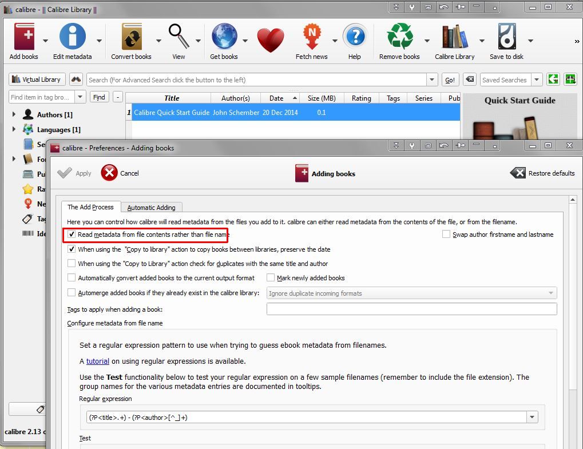Image resolution: width=583 pixels, height=449 pixels.
Task: Click the red heart donate icon
Action: (271, 40)
